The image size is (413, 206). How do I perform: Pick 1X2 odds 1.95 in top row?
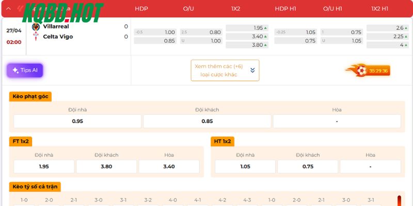point(247,28)
